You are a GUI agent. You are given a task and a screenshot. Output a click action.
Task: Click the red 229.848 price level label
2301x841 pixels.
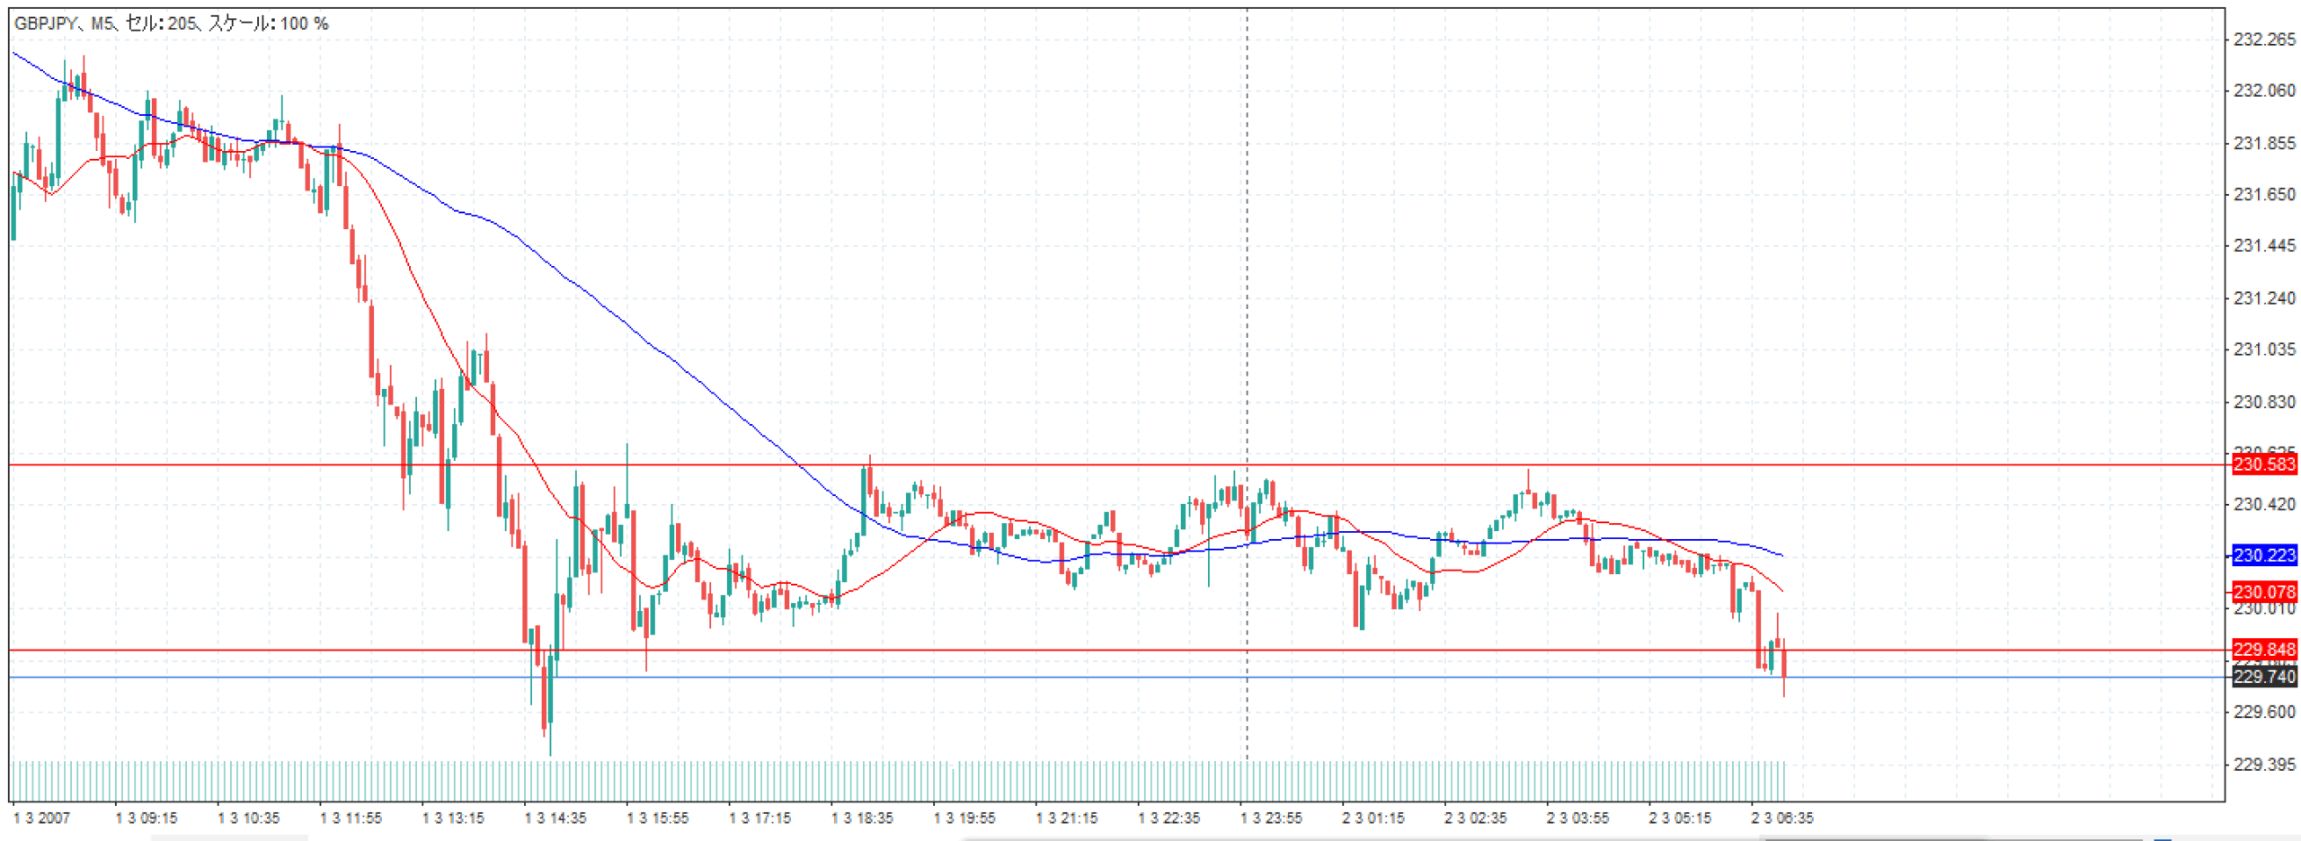click(x=2263, y=650)
